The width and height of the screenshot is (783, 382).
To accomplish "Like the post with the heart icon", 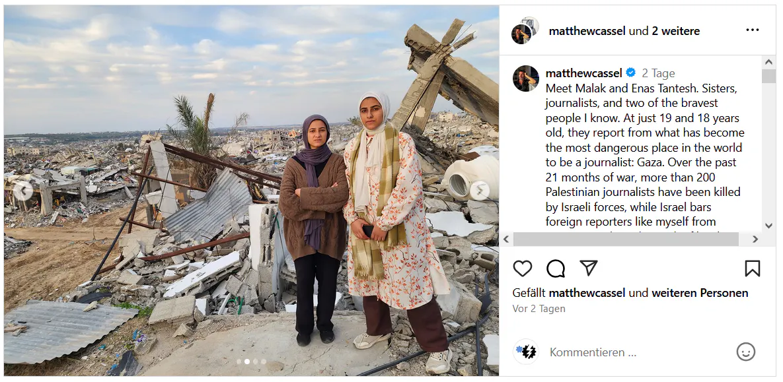I will 523,269.
